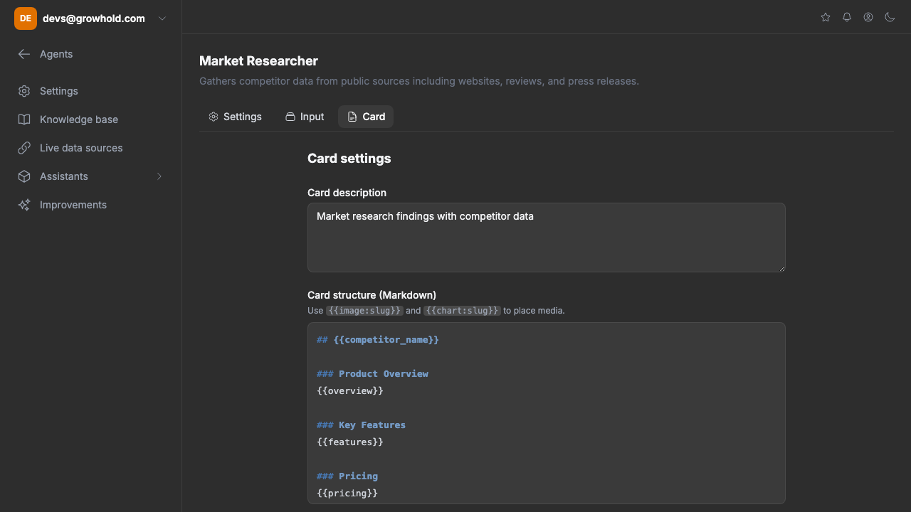Open Knowledge base page
The width and height of the screenshot is (911, 512).
point(78,119)
